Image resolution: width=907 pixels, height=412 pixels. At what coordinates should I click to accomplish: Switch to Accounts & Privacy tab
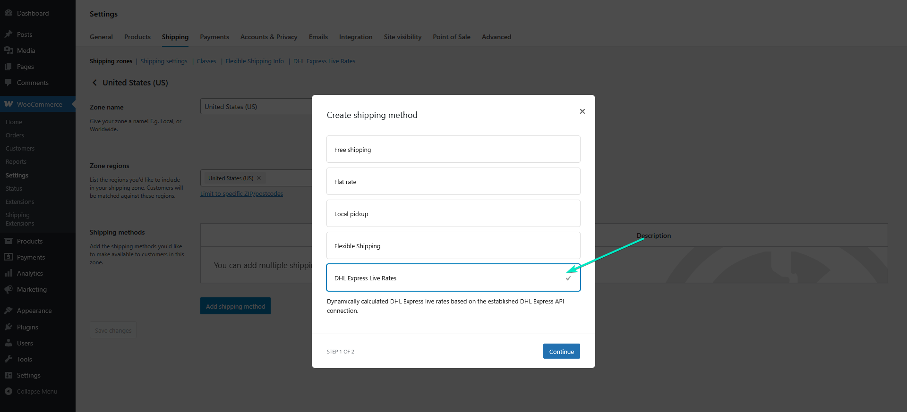pyautogui.click(x=269, y=37)
